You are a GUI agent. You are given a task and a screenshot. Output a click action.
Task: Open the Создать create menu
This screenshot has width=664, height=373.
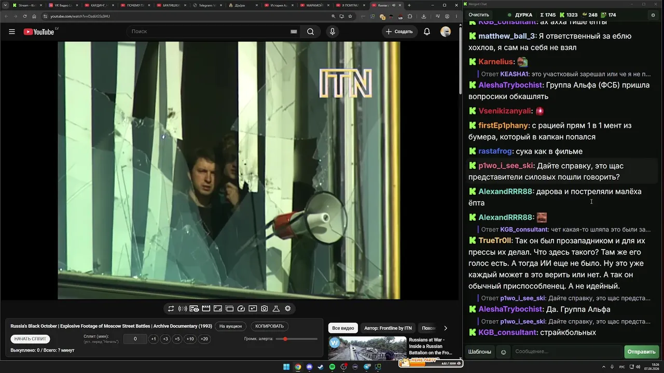[399, 32]
